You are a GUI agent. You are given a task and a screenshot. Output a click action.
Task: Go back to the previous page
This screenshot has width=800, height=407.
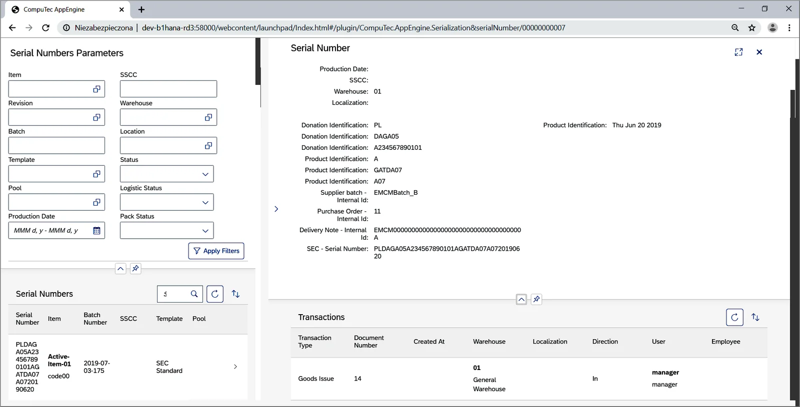[x=12, y=28]
